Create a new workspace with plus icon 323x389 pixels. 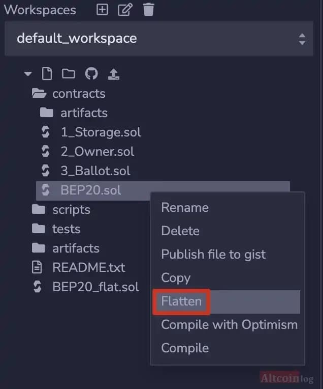(102, 10)
